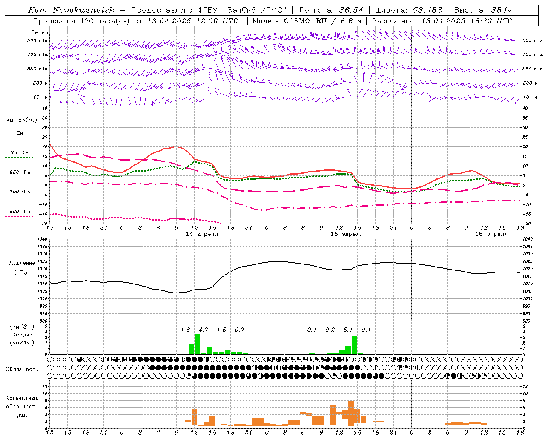Screen dimensions: 545x436
Task: Click the tall green precipitation bar under 5.1
Action: (354, 345)
